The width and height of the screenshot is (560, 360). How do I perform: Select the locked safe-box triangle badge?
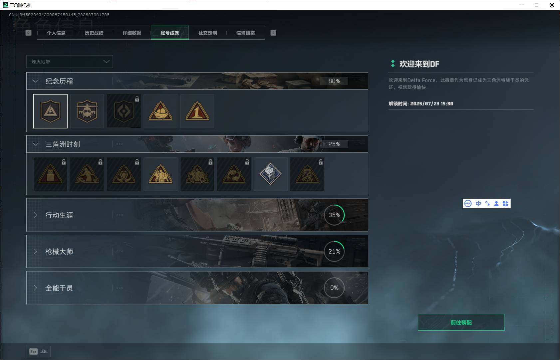pos(50,174)
